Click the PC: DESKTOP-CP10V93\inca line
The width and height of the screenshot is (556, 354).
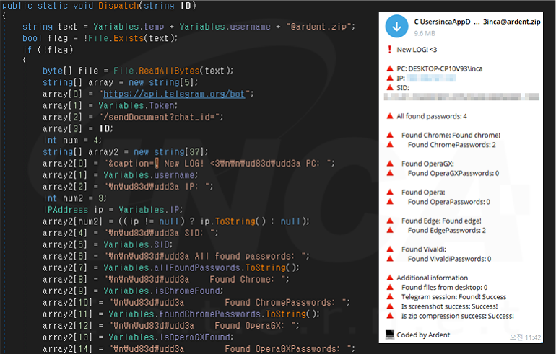point(439,68)
